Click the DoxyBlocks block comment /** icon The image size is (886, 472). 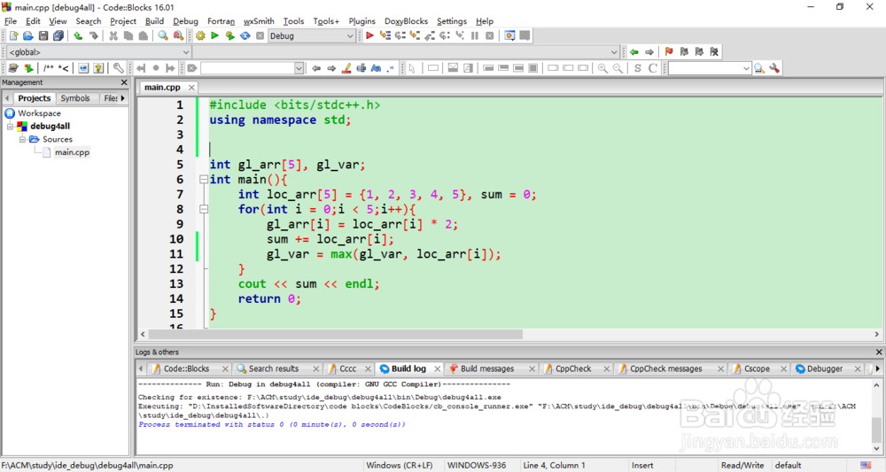point(49,68)
